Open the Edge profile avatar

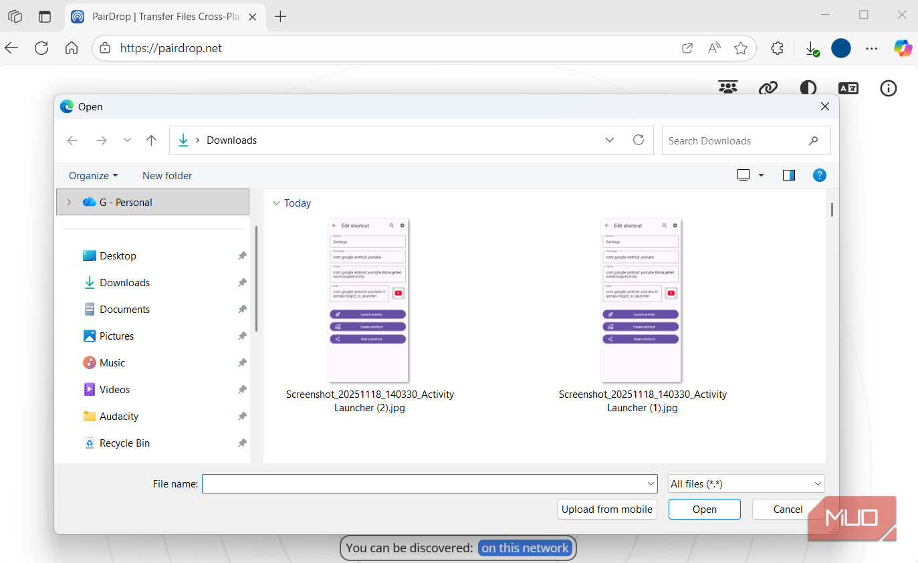pos(841,48)
